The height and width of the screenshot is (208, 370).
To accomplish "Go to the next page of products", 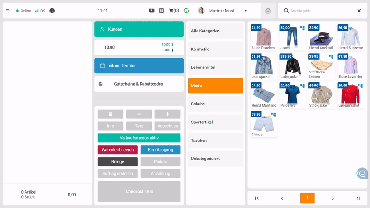I will point(333,198).
